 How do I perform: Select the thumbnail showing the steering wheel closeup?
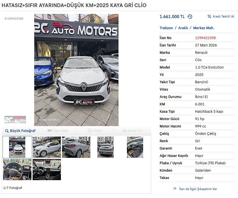(17, 169)
